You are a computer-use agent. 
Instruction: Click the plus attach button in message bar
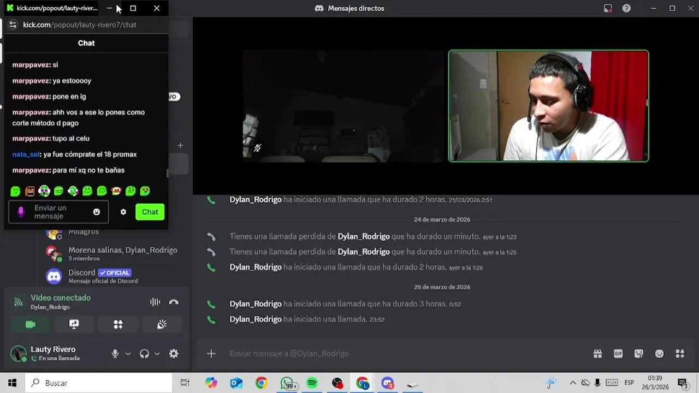tap(211, 354)
